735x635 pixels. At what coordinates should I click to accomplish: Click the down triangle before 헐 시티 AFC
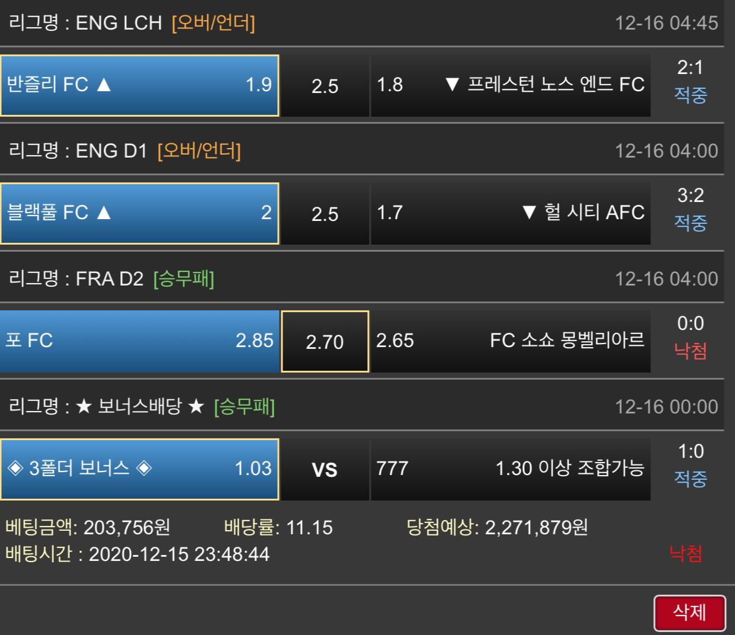pos(529,213)
